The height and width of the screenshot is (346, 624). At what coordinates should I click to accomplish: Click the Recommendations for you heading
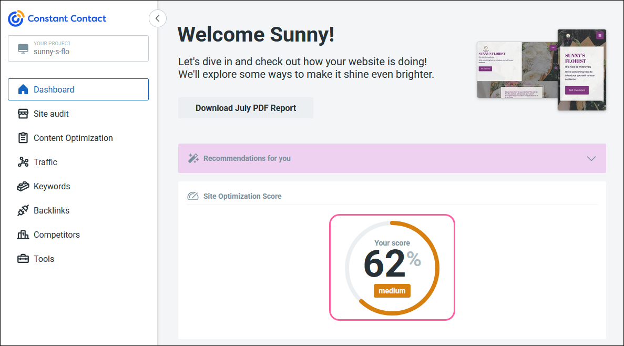tap(247, 158)
